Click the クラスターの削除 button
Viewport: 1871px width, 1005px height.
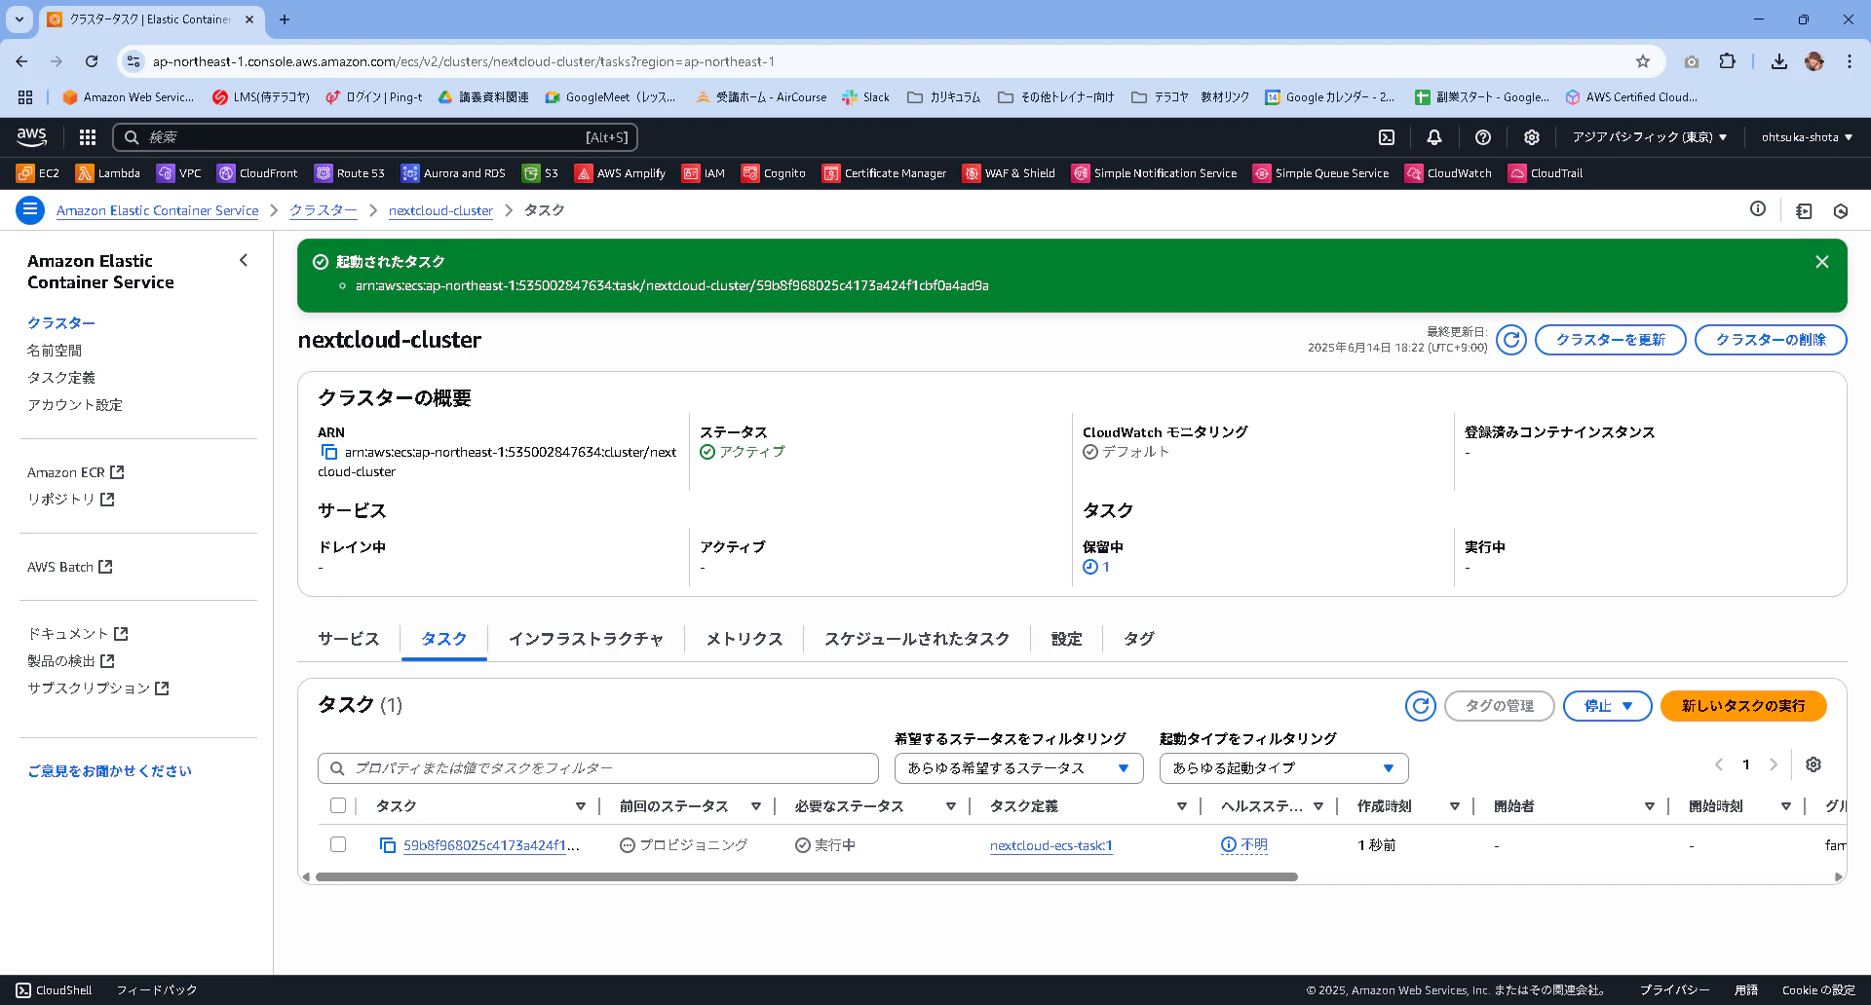[1771, 340]
